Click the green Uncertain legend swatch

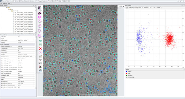pyautogui.click(x=127, y=75)
